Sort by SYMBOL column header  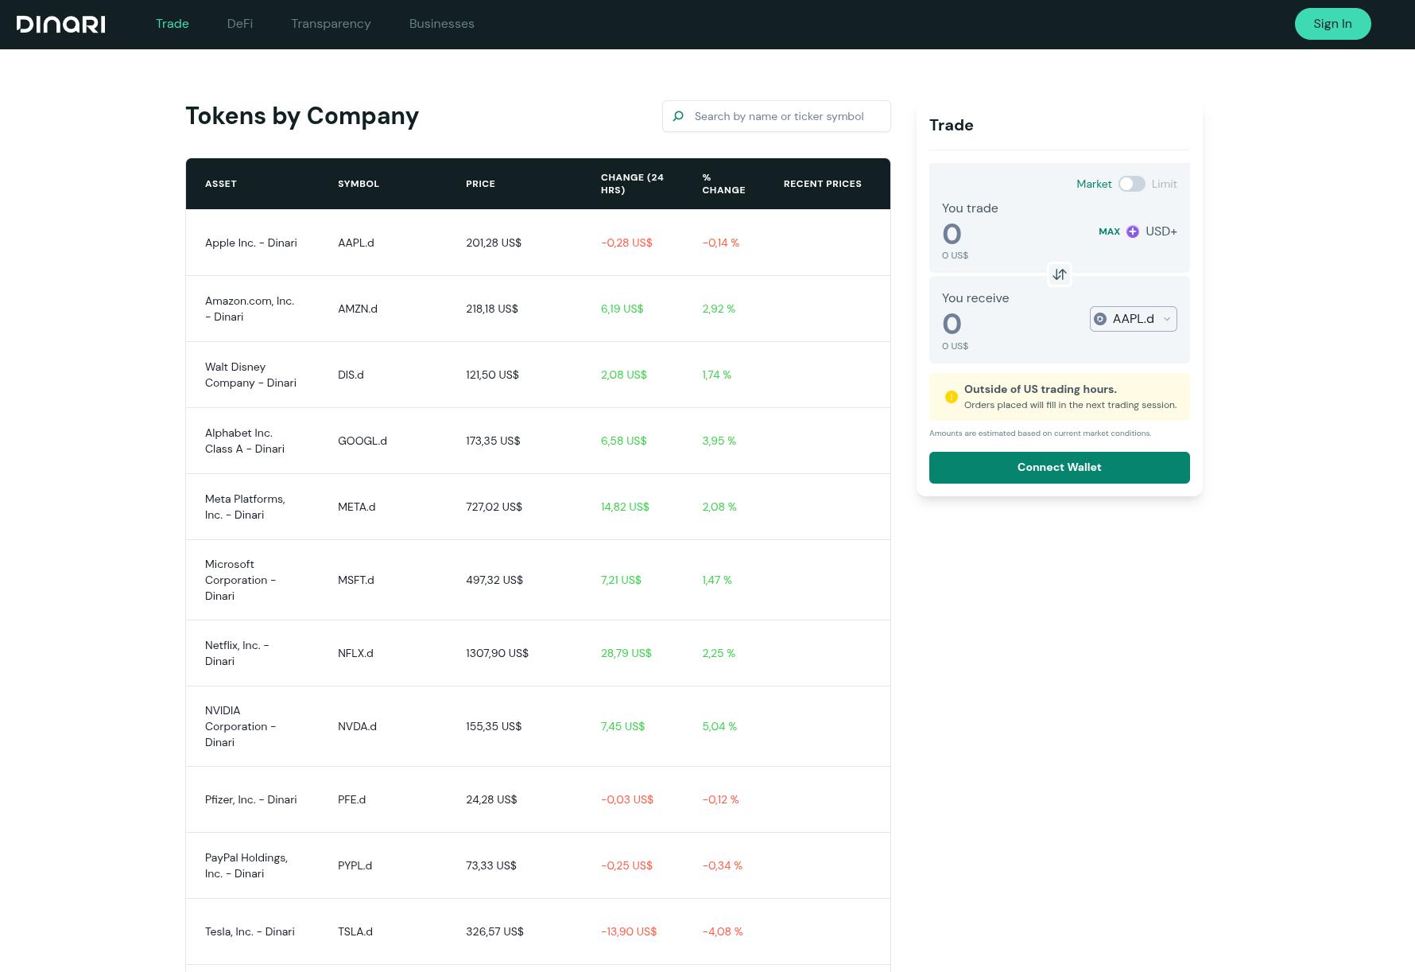point(359,184)
